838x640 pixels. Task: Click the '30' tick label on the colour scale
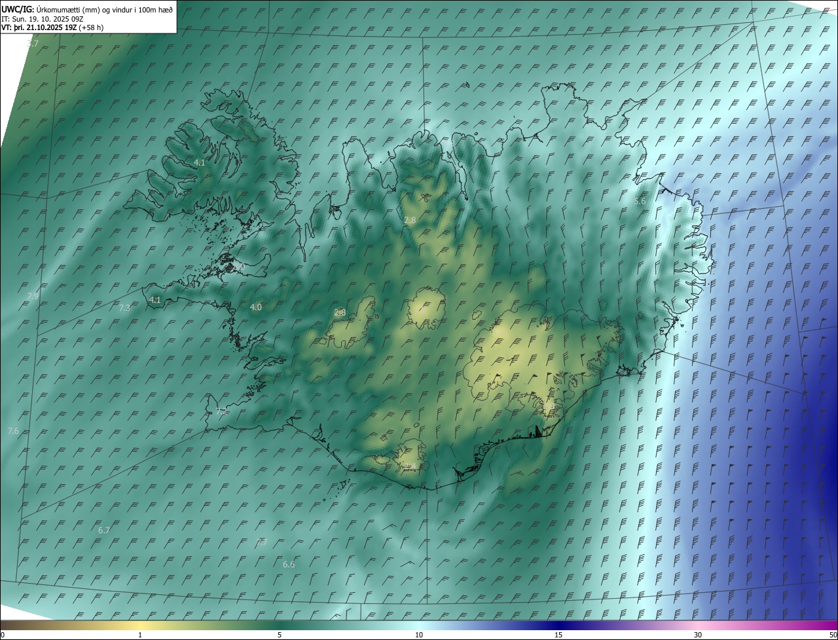(698, 635)
